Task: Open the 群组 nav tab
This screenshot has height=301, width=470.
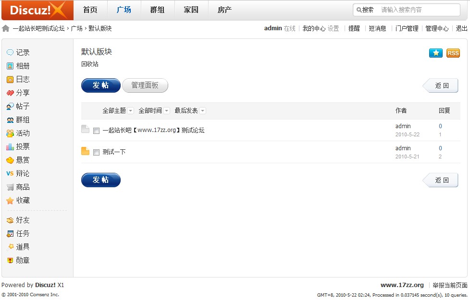Action: click(x=157, y=10)
